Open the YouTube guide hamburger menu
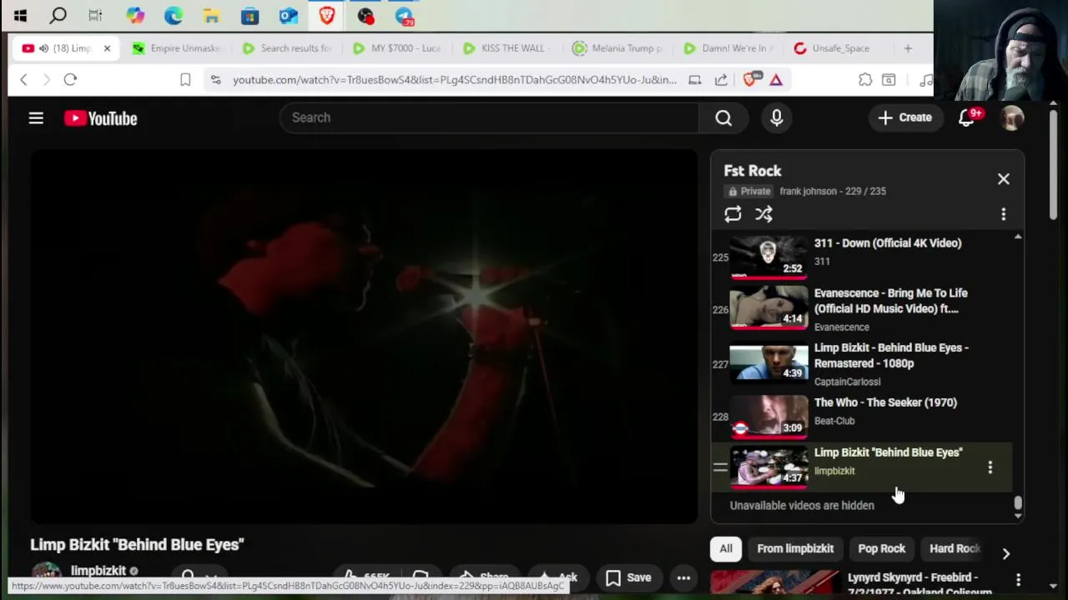The height and width of the screenshot is (600, 1068). coord(36,118)
